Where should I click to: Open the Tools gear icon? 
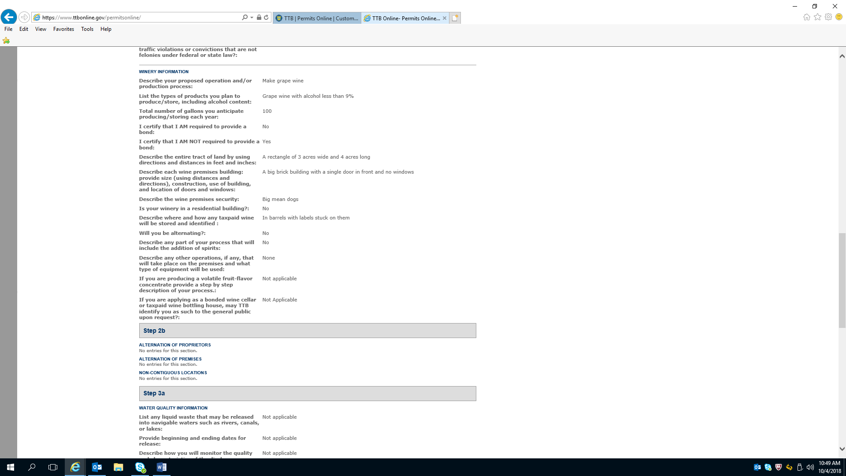click(x=828, y=17)
